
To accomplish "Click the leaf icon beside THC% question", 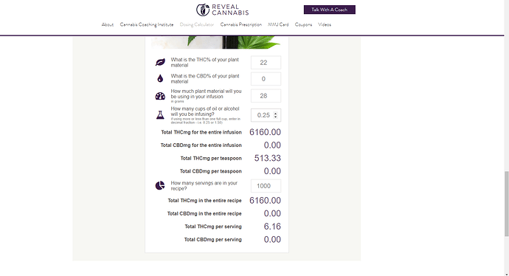I will [x=160, y=62].
